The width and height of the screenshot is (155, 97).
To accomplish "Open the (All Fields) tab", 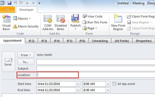I will click(x=122, y=41).
